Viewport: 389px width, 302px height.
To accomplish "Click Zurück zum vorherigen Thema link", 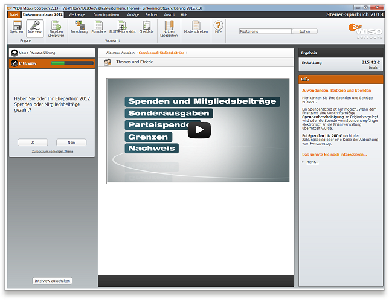I will (x=53, y=151).
